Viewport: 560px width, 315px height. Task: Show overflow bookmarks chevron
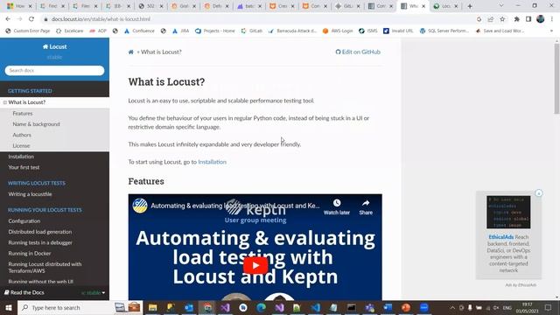click(x=551, y=31)
